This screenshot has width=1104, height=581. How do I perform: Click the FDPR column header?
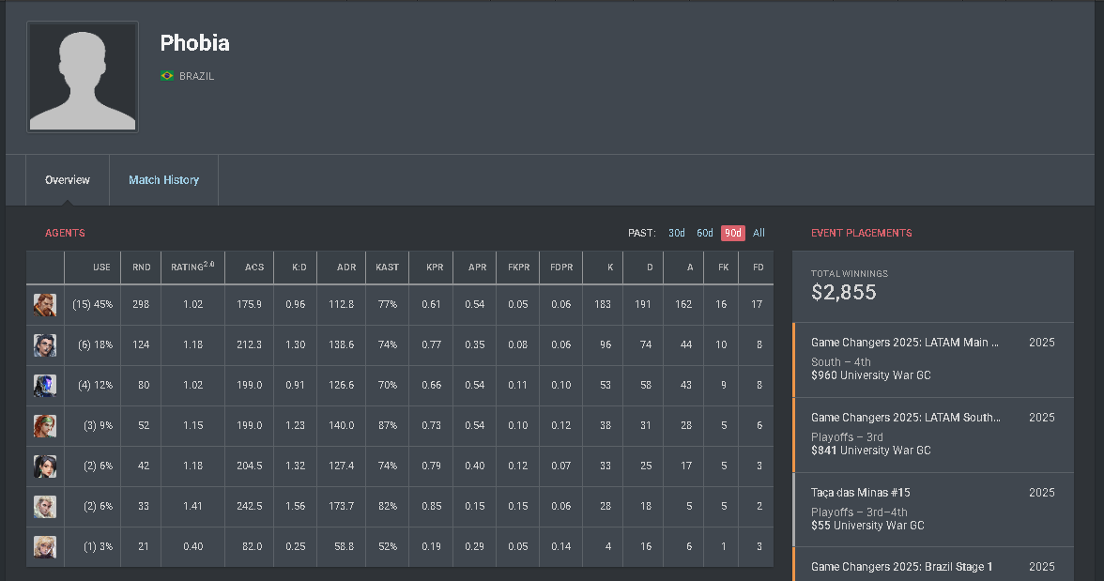click(561, 268)
